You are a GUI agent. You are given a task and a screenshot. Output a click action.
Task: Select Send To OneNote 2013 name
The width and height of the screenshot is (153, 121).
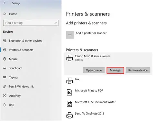click(89, 114)
